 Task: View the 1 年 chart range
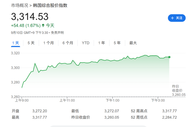102,43
